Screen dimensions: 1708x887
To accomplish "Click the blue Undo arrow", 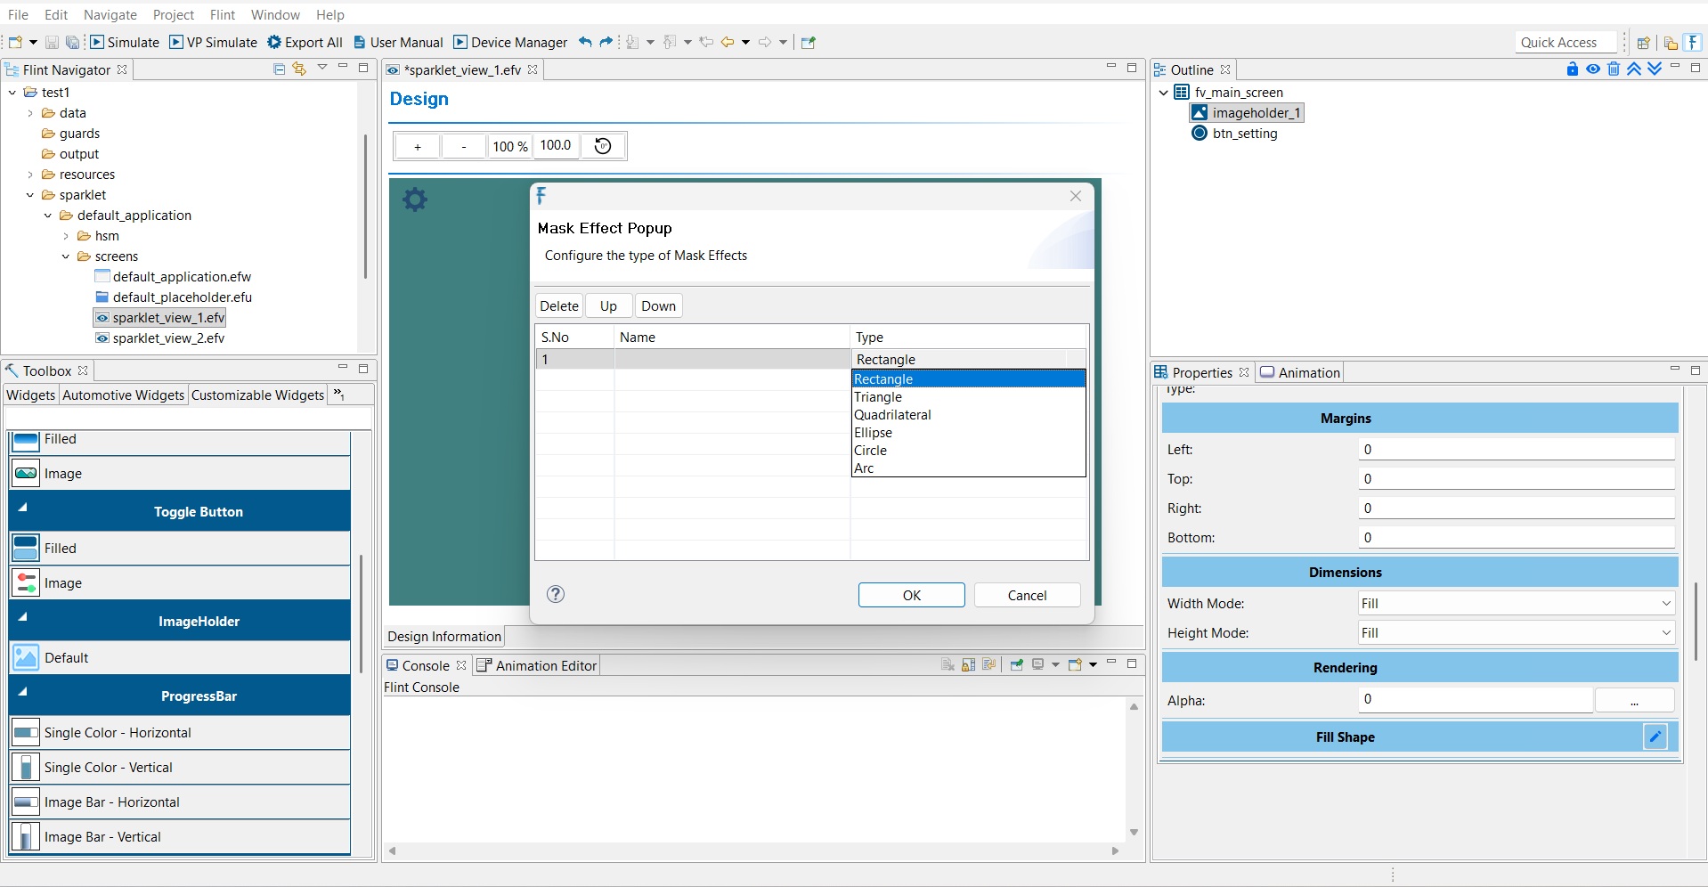I will 585,42.
